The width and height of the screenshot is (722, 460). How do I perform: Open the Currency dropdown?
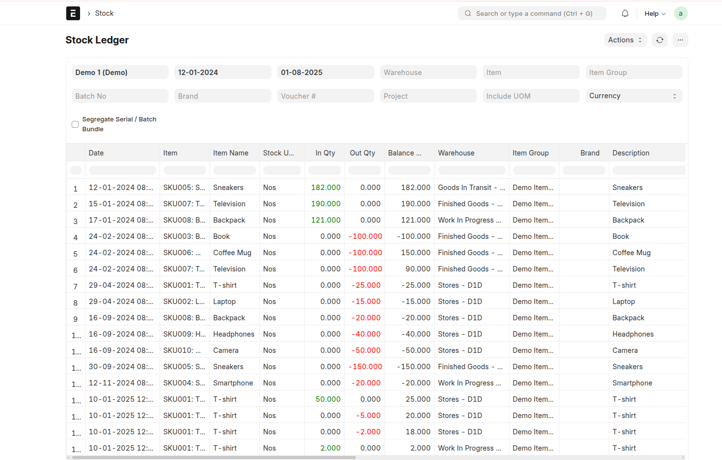coord(634,96)
